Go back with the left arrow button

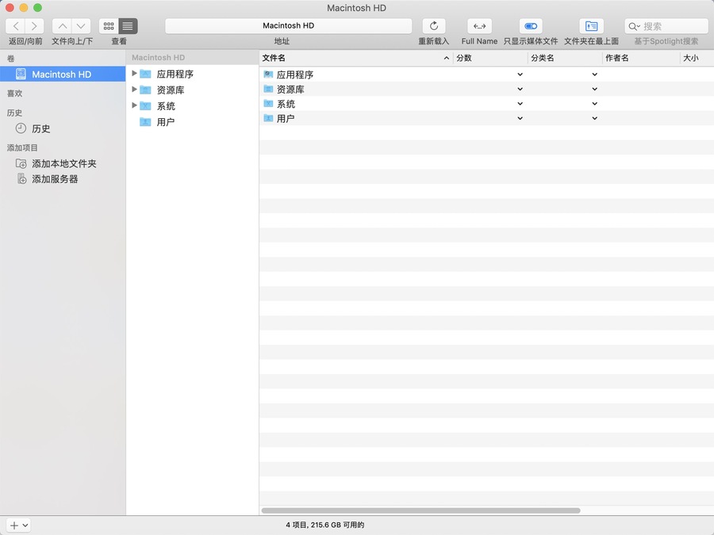tap(16, 26)
